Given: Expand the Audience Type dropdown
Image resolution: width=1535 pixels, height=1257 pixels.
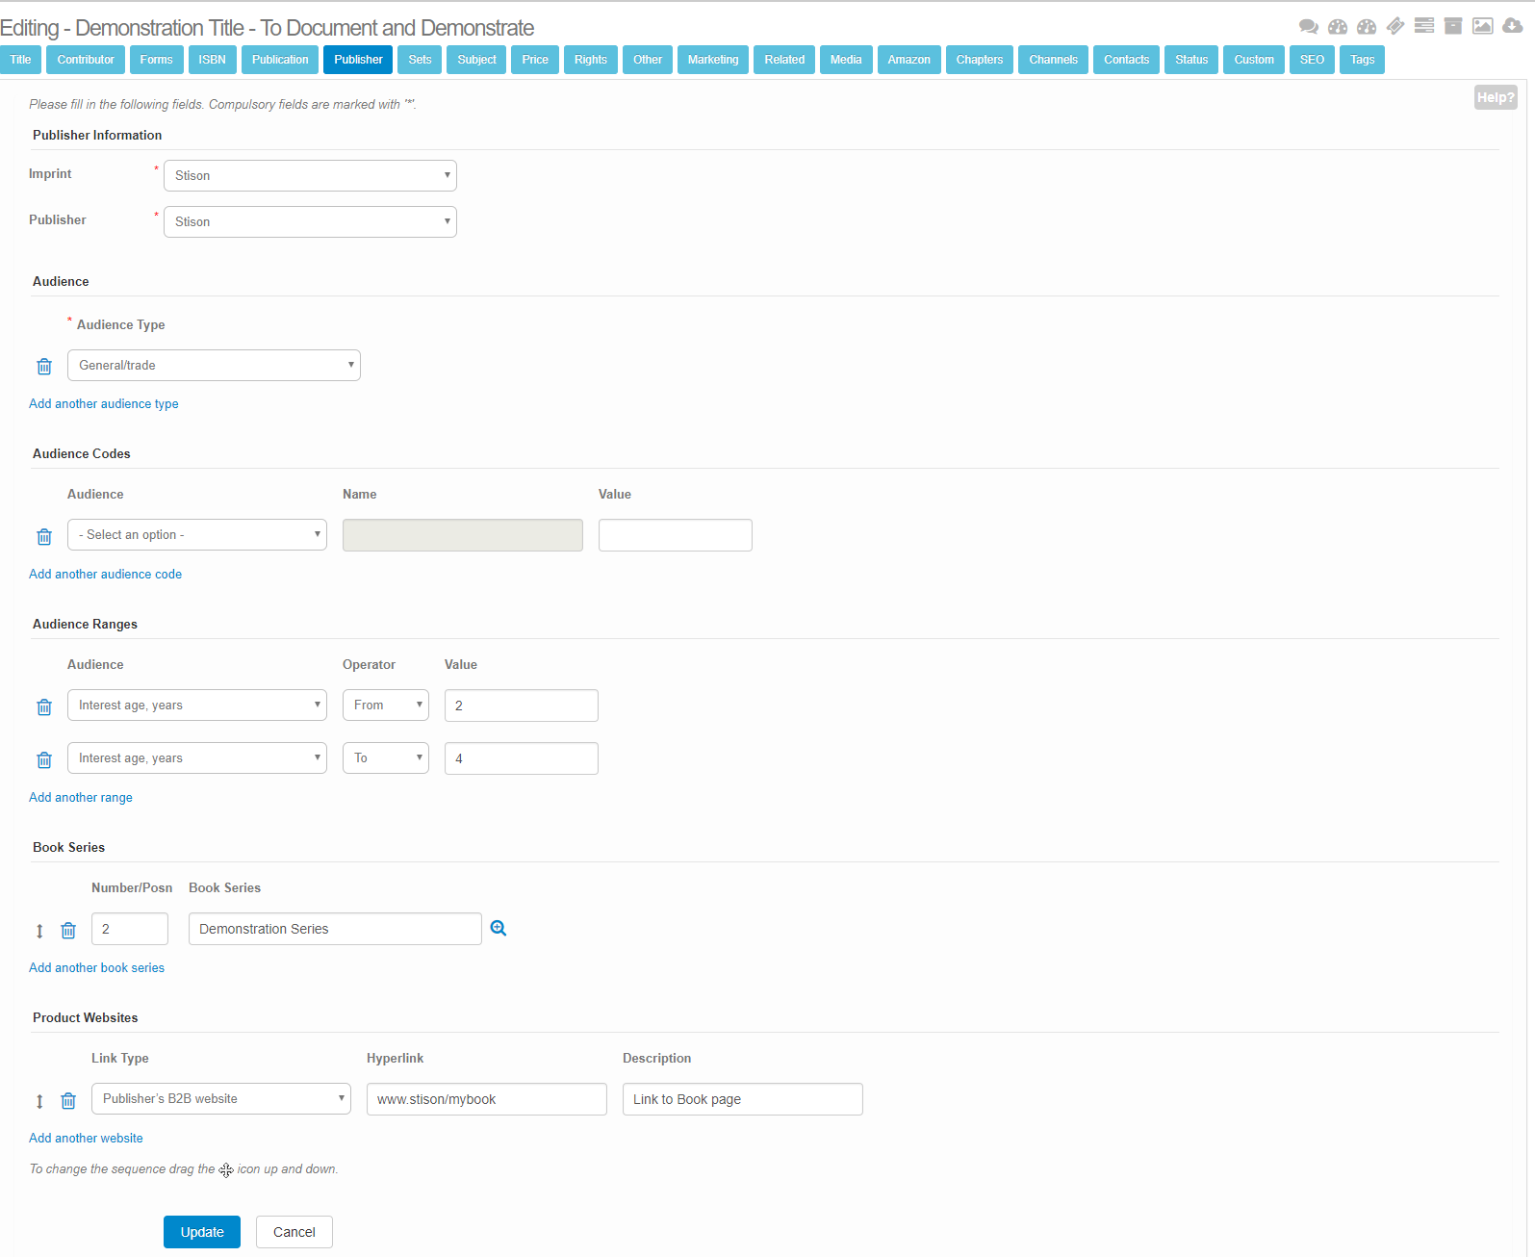Looking at the screenshot, I should point(214,366).
